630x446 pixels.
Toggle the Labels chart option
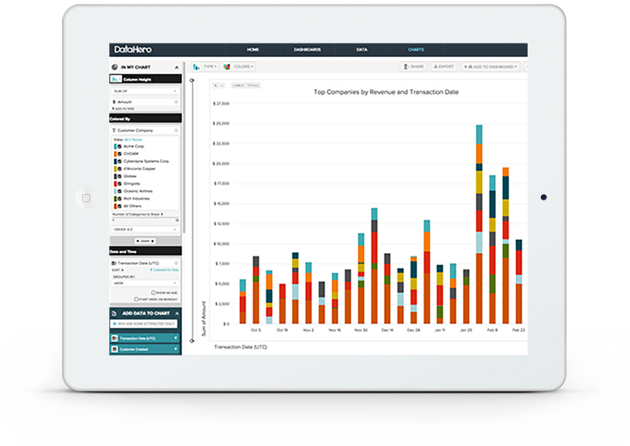tap(238, 86)
